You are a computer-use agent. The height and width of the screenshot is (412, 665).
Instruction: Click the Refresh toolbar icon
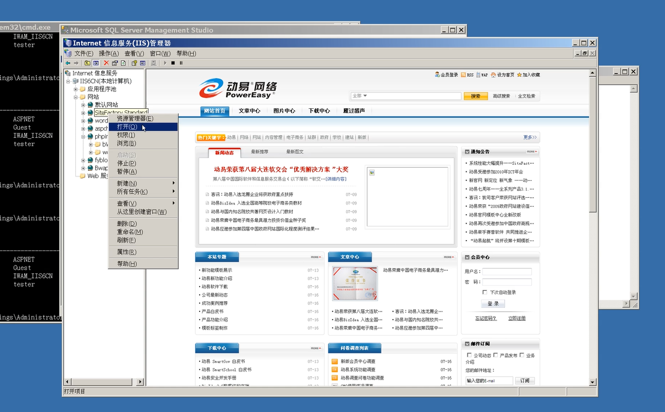(x=124, y=63)
